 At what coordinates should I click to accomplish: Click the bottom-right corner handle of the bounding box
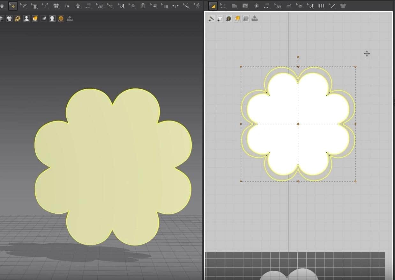pos(355,181)
